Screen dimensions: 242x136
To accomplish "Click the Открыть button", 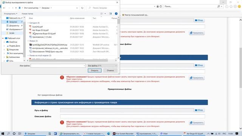I will pyautogui.click(x=95, y=71).
